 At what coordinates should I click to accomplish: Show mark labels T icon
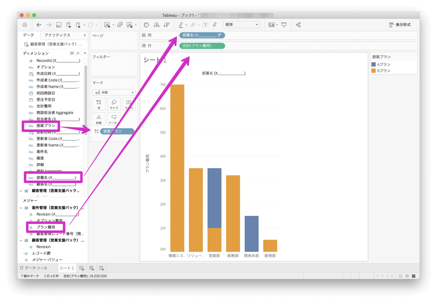tap(205, 25)
